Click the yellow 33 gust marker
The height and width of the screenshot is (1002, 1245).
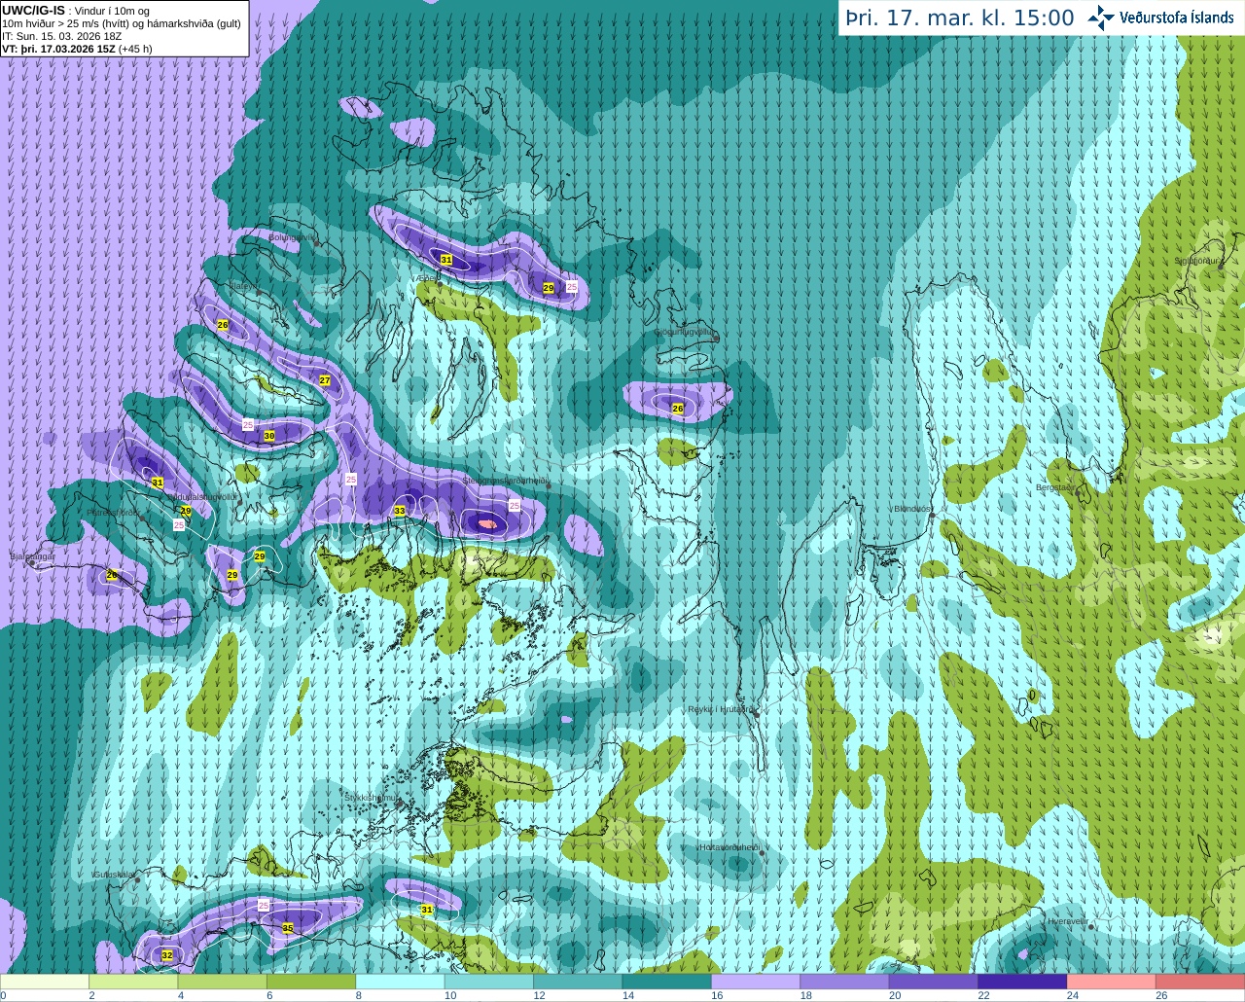400,511
